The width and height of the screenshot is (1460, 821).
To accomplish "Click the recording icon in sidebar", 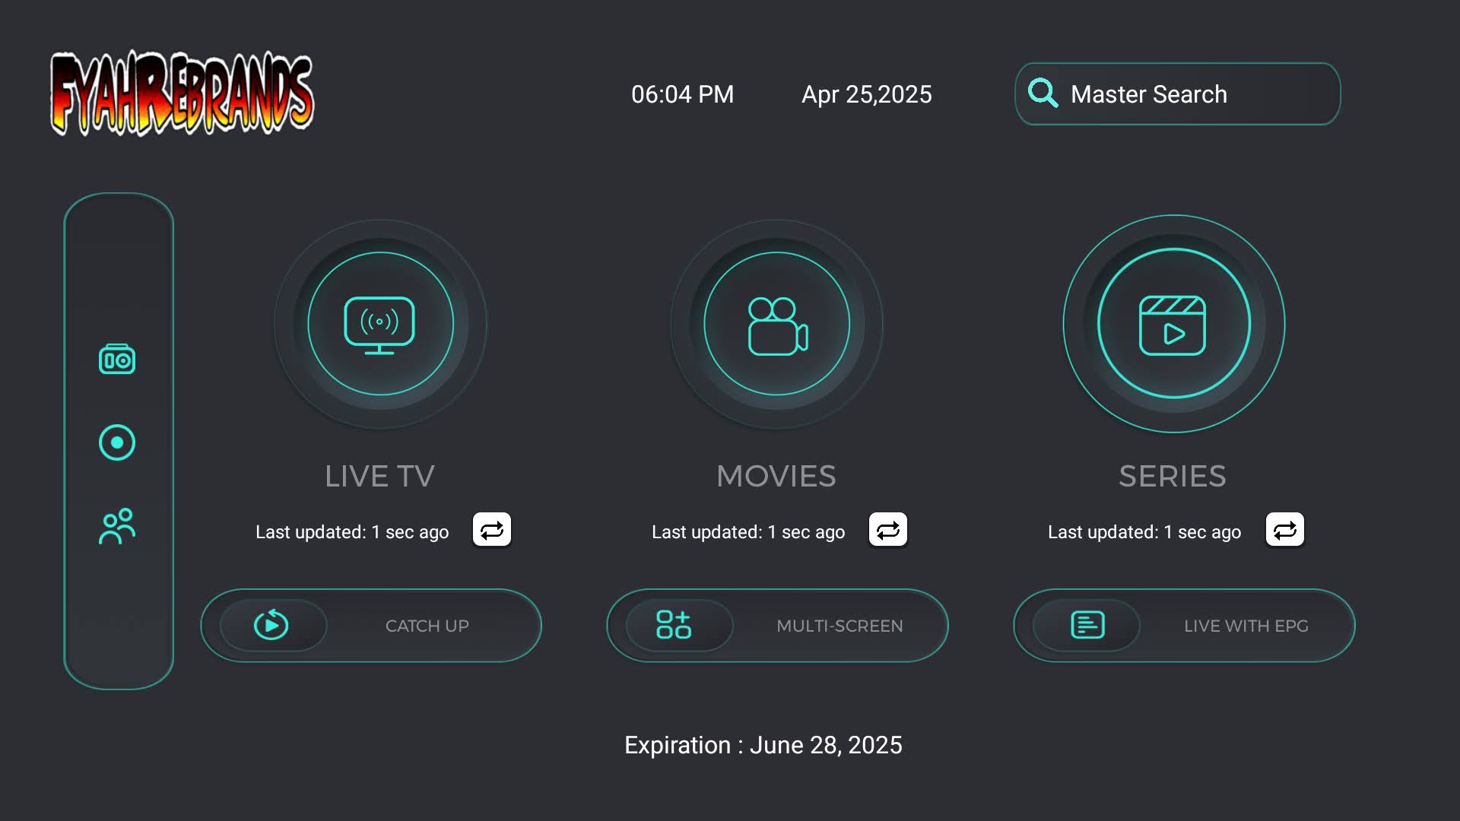I will pos(117,442).
